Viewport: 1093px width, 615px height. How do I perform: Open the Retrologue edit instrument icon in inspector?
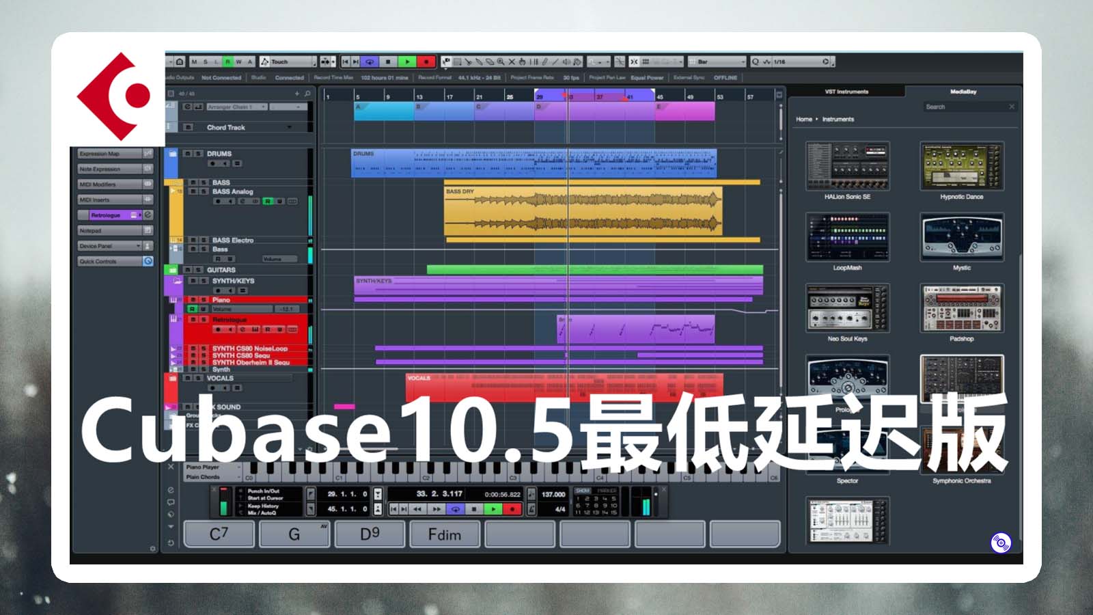pyautogui.click(x=148, y=215)
